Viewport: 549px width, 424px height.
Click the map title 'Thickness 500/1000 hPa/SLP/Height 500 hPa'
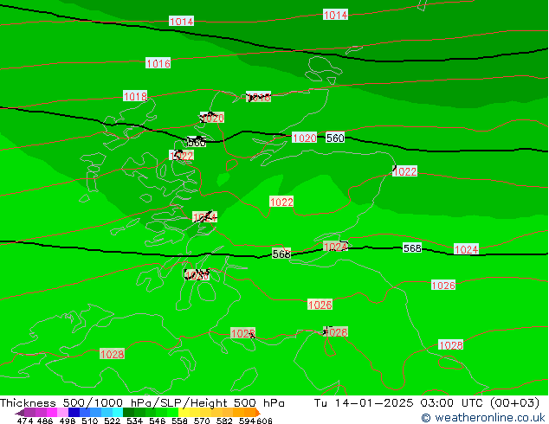142,403
